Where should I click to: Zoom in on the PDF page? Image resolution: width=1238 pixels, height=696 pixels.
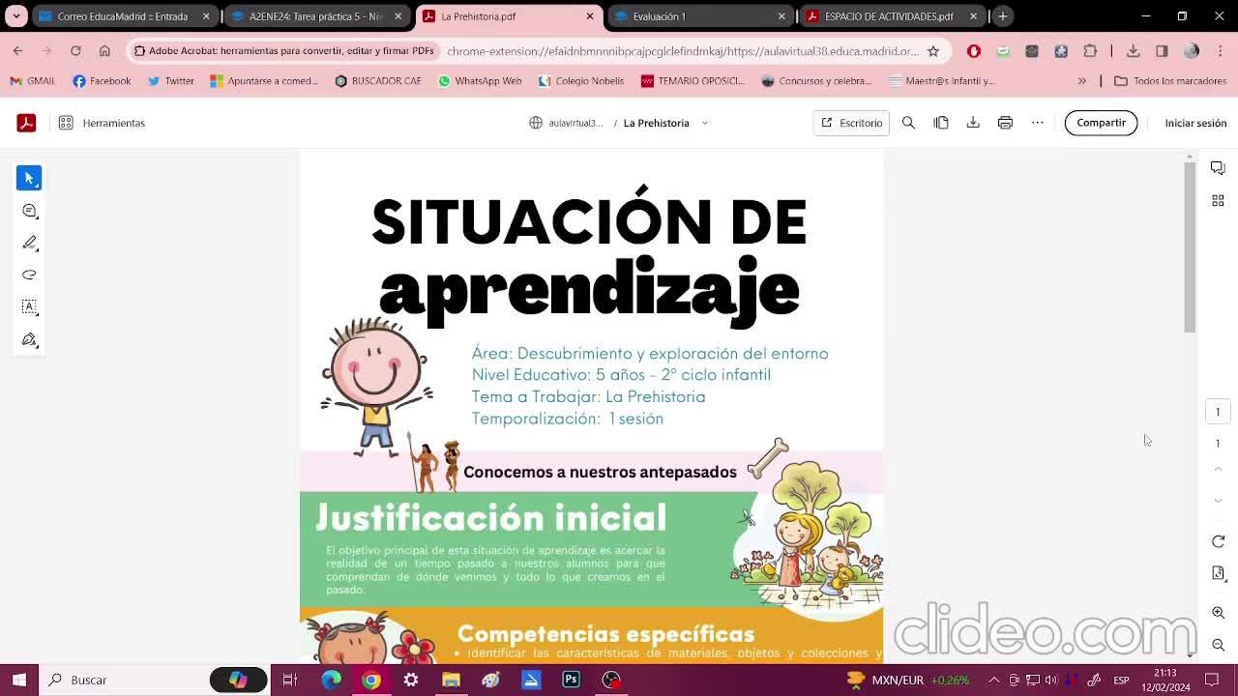click(1218, 613)
